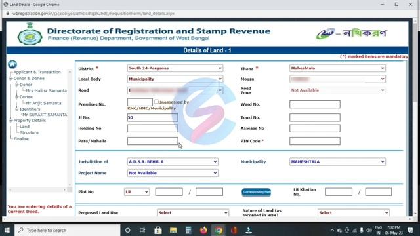Click the Touzi No. field
The image size is (420, 236).
click(x=315, y=117)
